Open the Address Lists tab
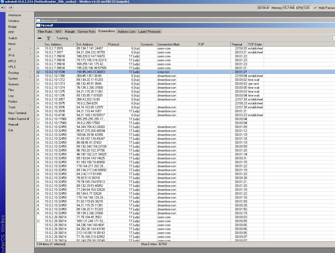Screen dimensions: 335x253 (x=127, y=31)
